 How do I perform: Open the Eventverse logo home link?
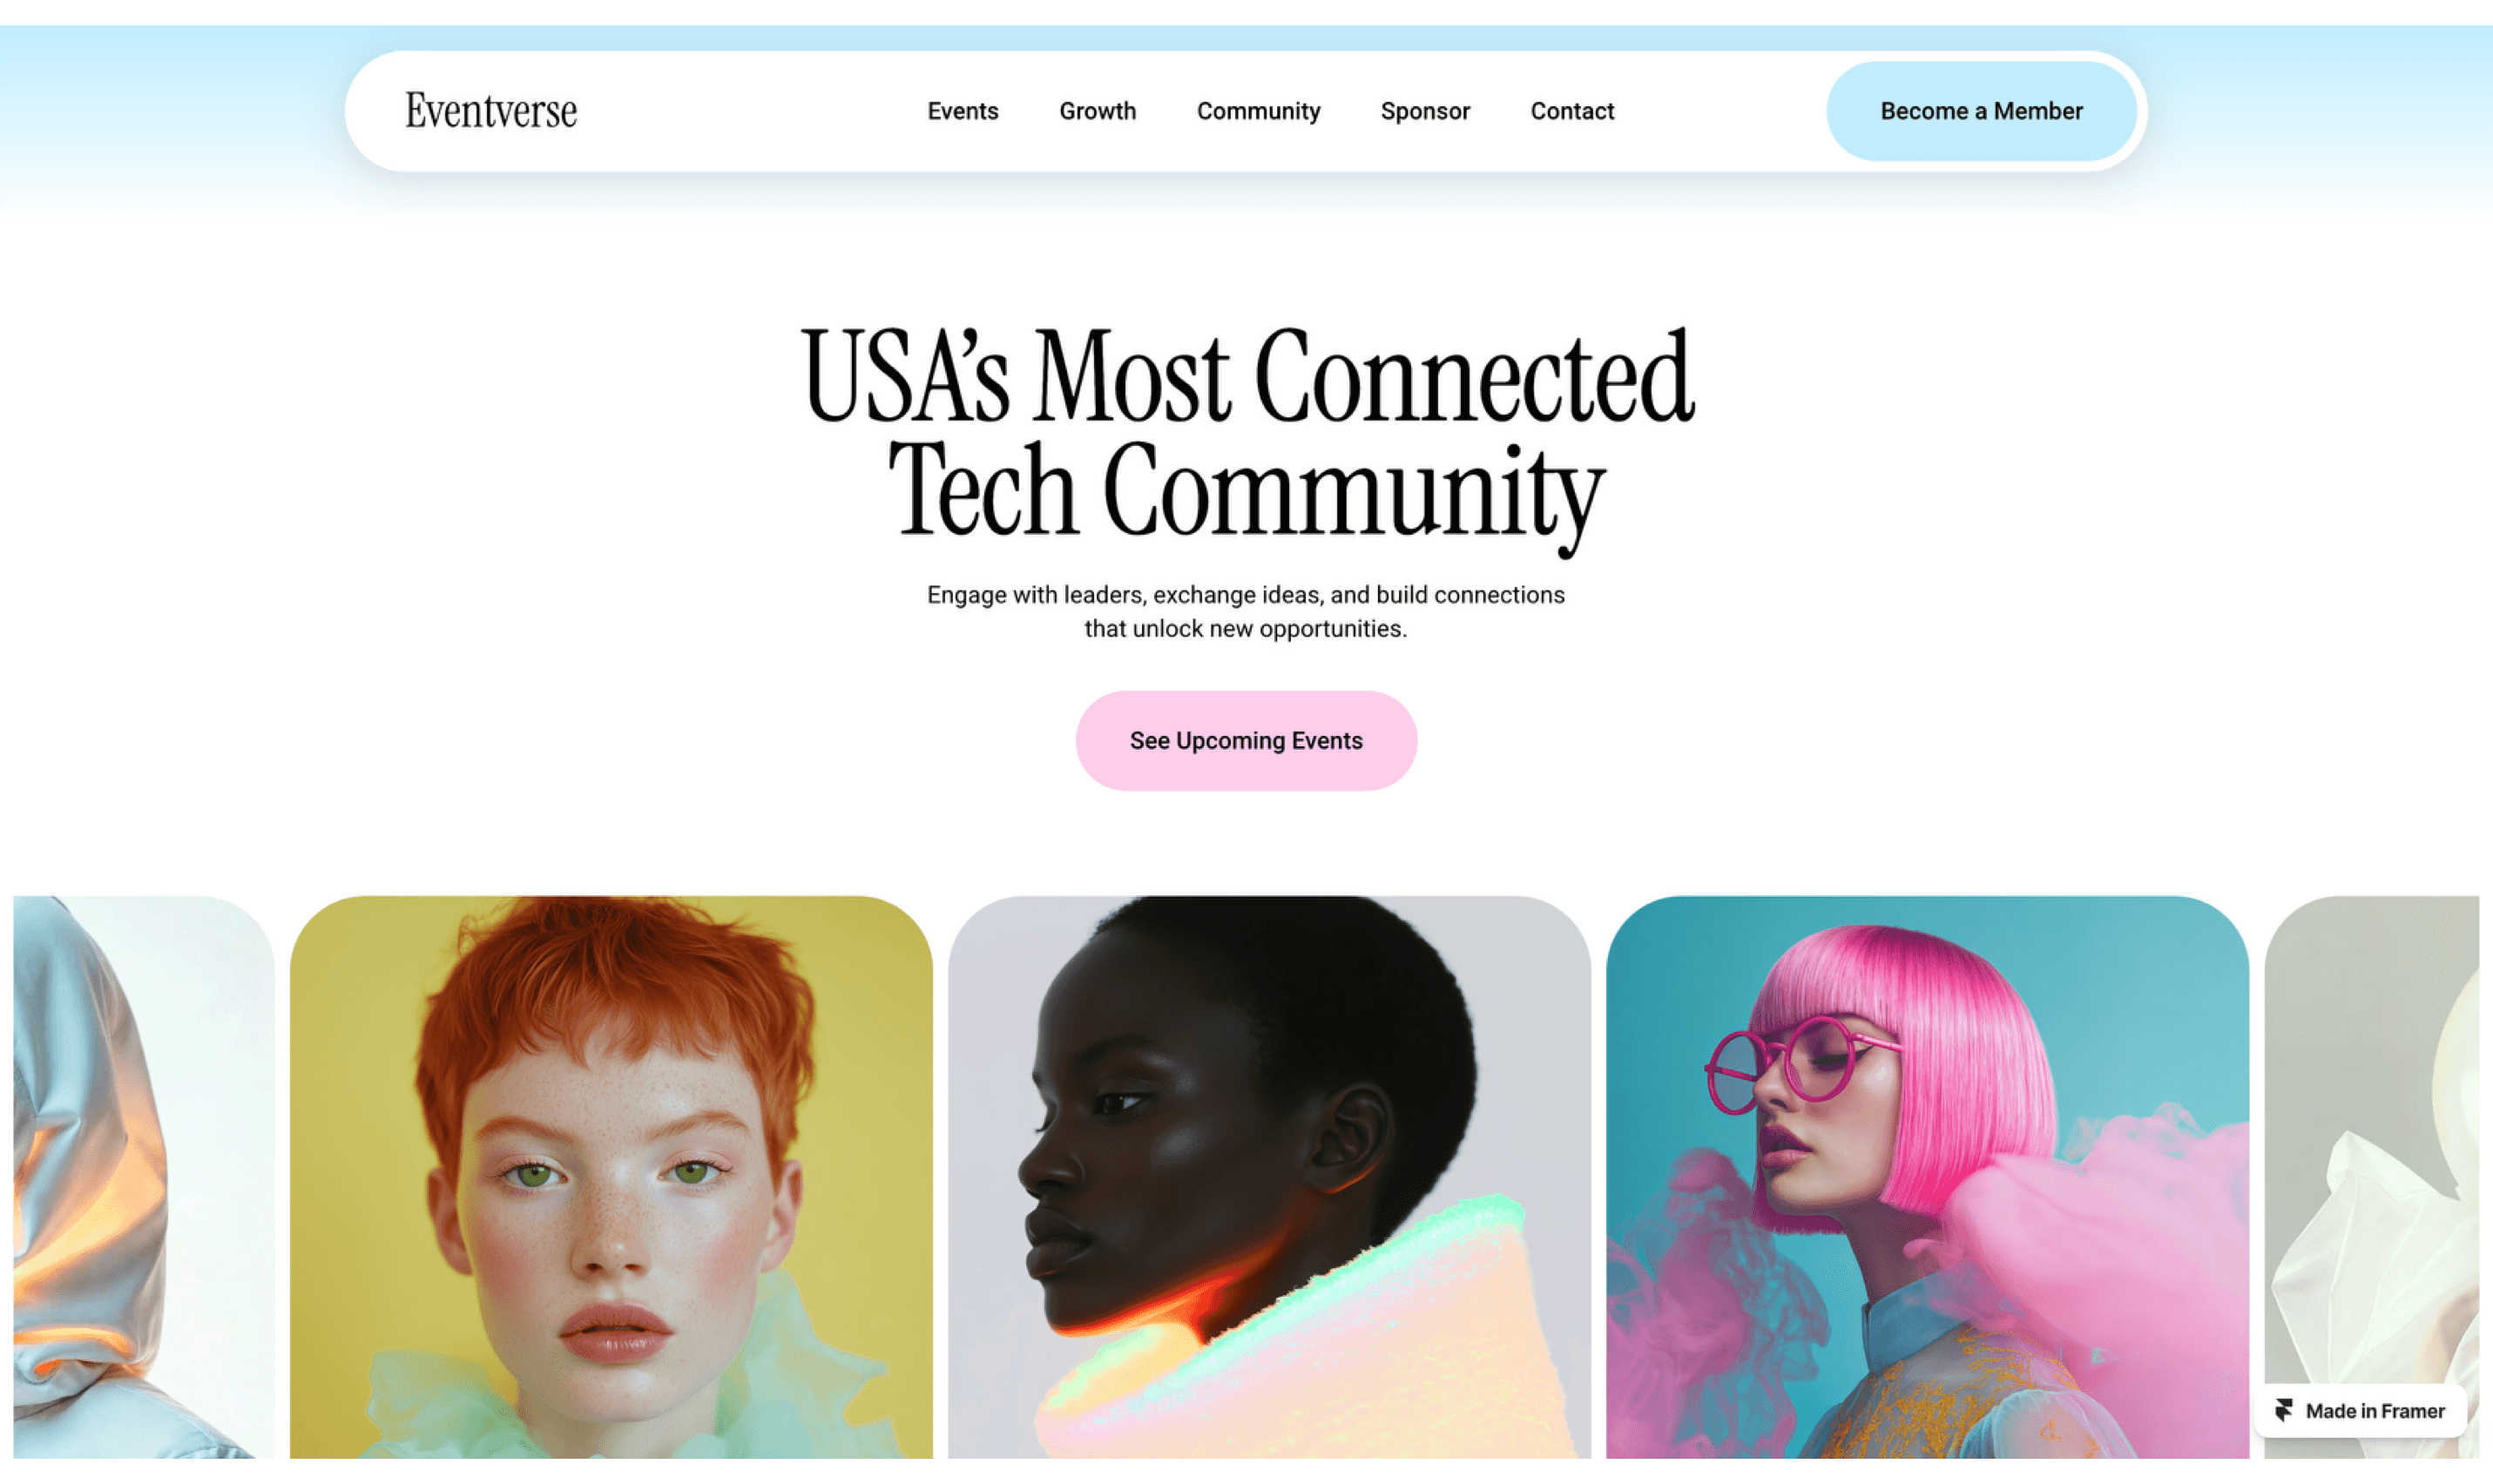pos(491,110)
